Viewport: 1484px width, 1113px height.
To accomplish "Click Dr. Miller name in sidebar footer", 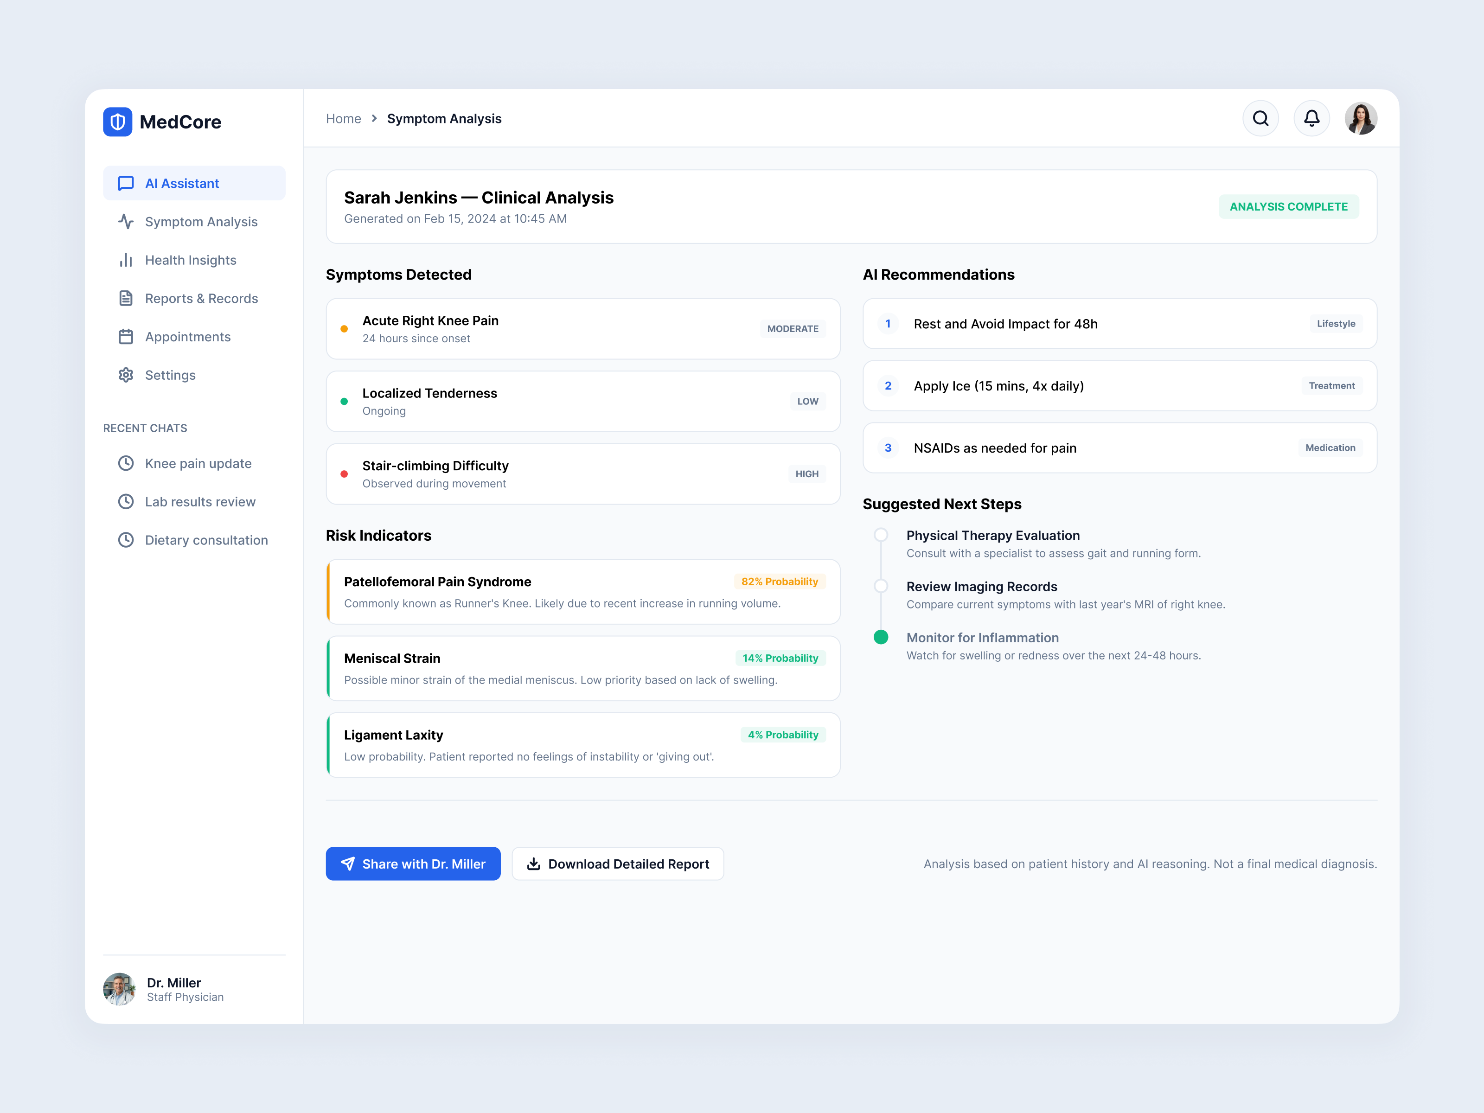I will 174,982.
